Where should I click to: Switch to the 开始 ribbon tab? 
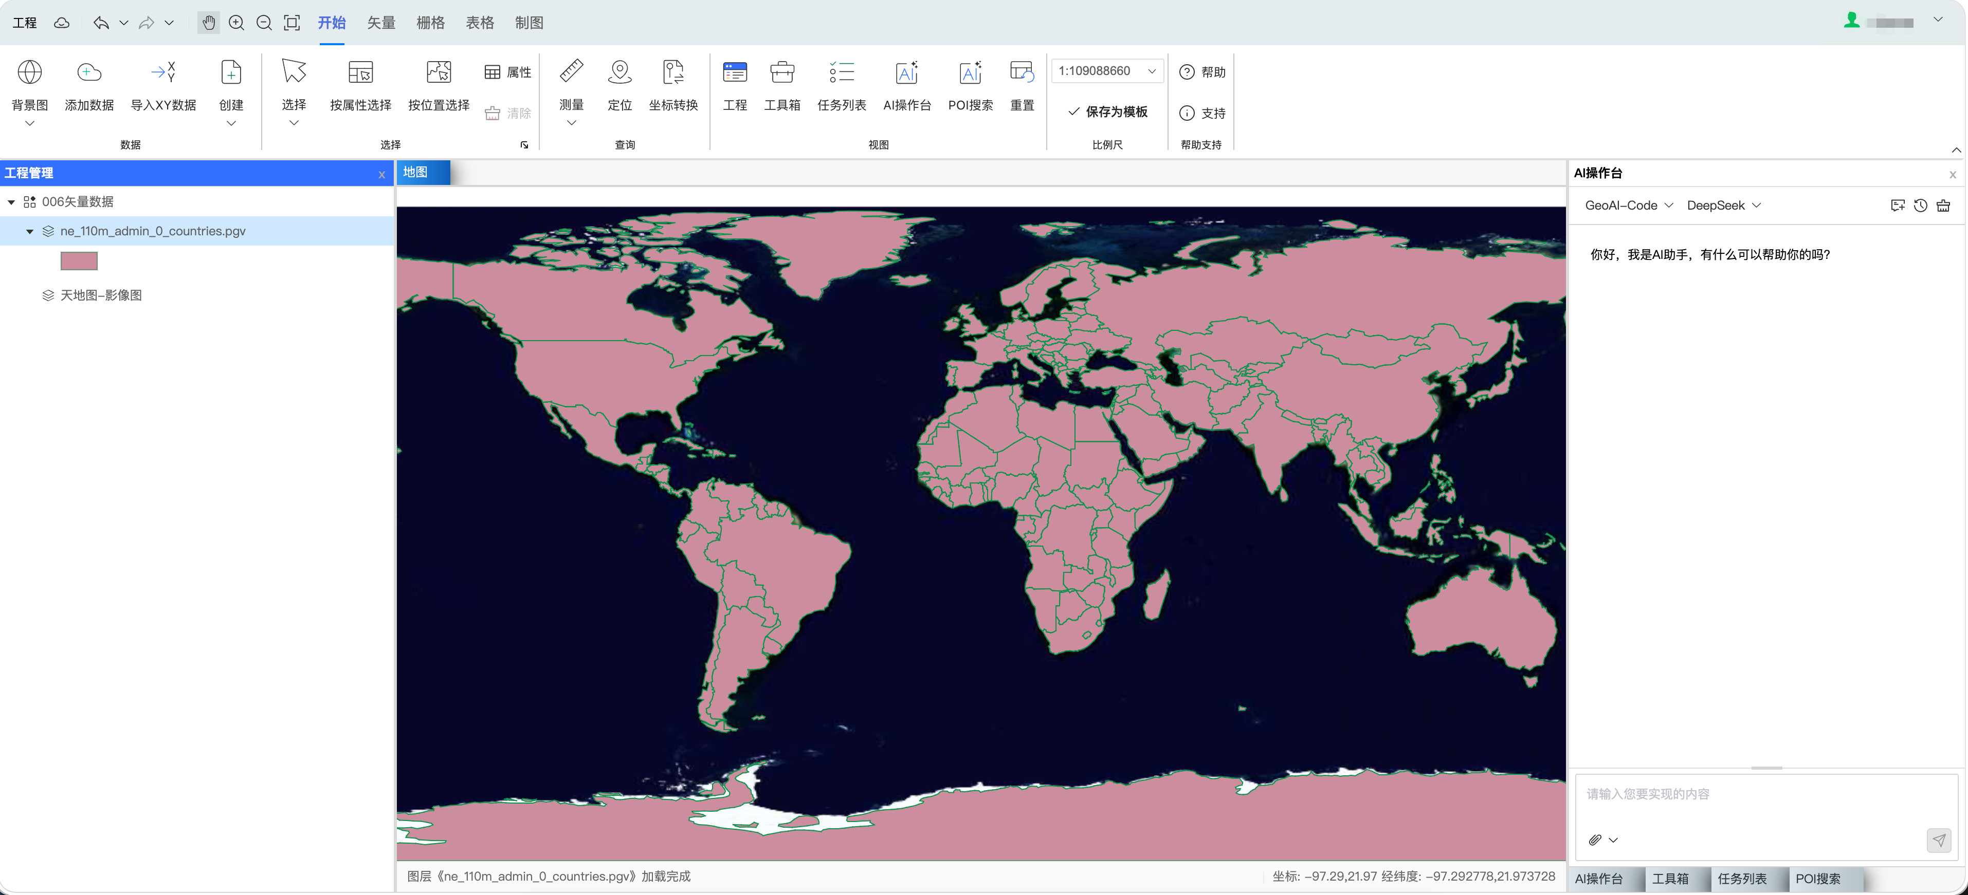point(332,23)
